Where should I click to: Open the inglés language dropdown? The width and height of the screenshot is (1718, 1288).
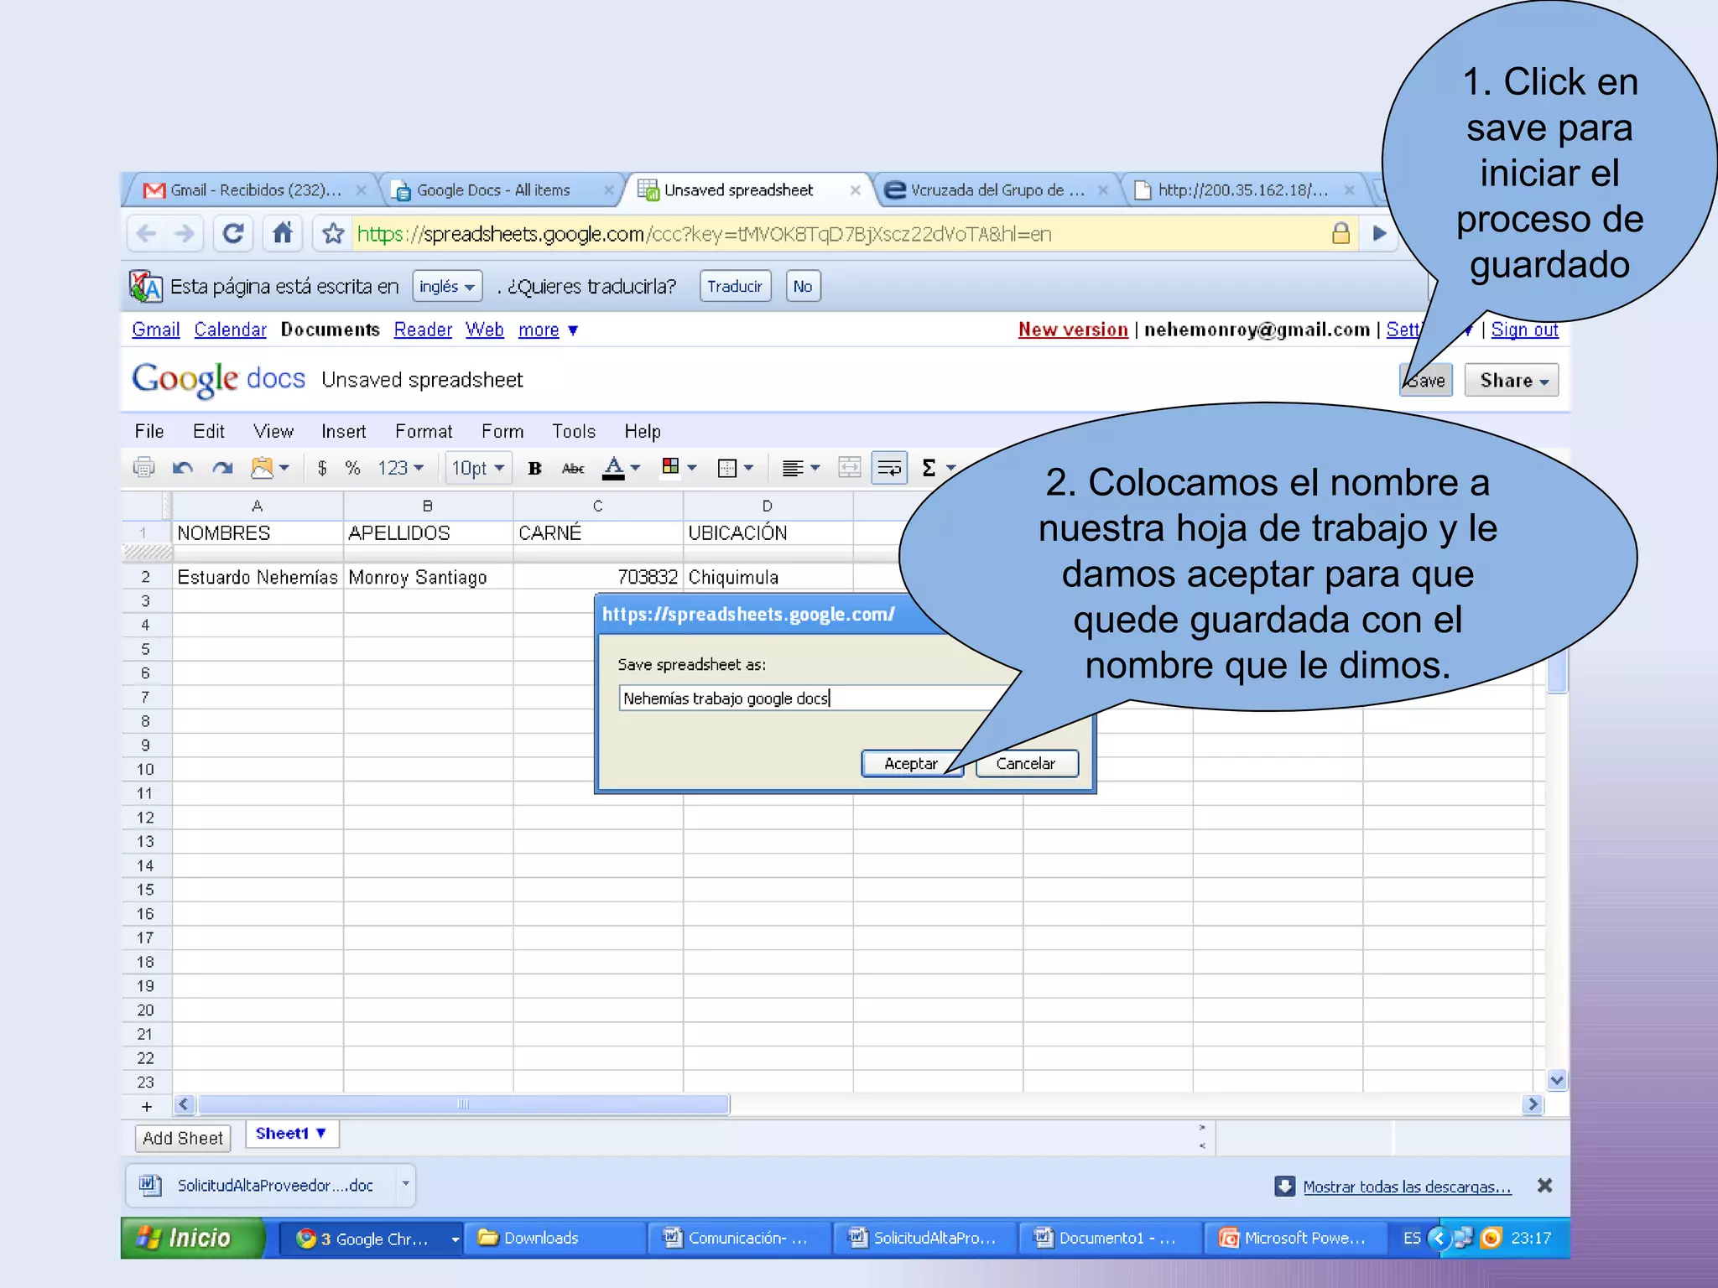pyautogui.click(x=447, y=287)
